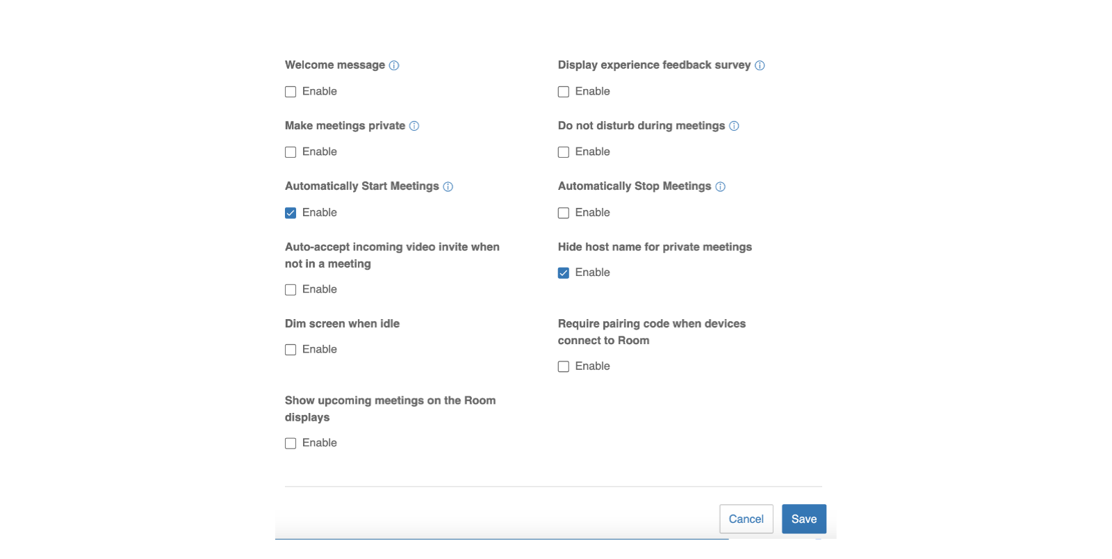The height and width of the screenshot is (559, 1112).
Task: Turn on Do not disturb during meetings
Action: point(564,152)
